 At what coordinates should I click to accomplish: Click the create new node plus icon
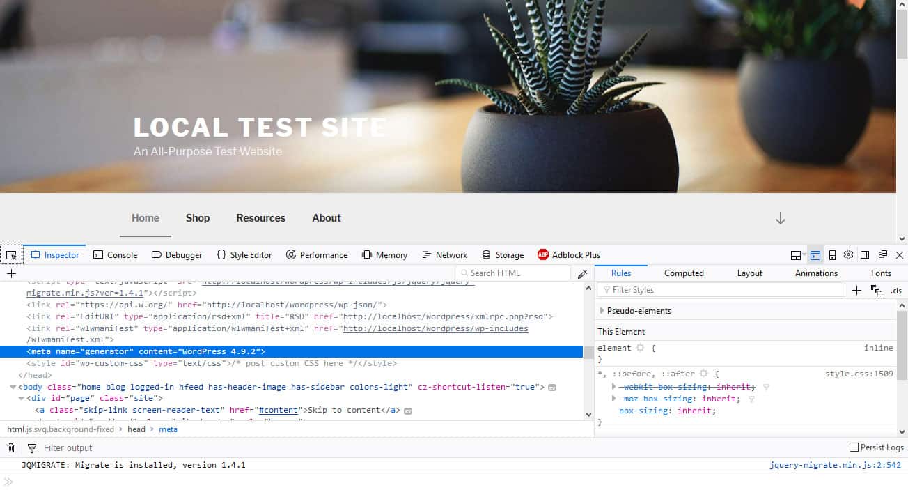pyautogui.click(x=11, y=274)
